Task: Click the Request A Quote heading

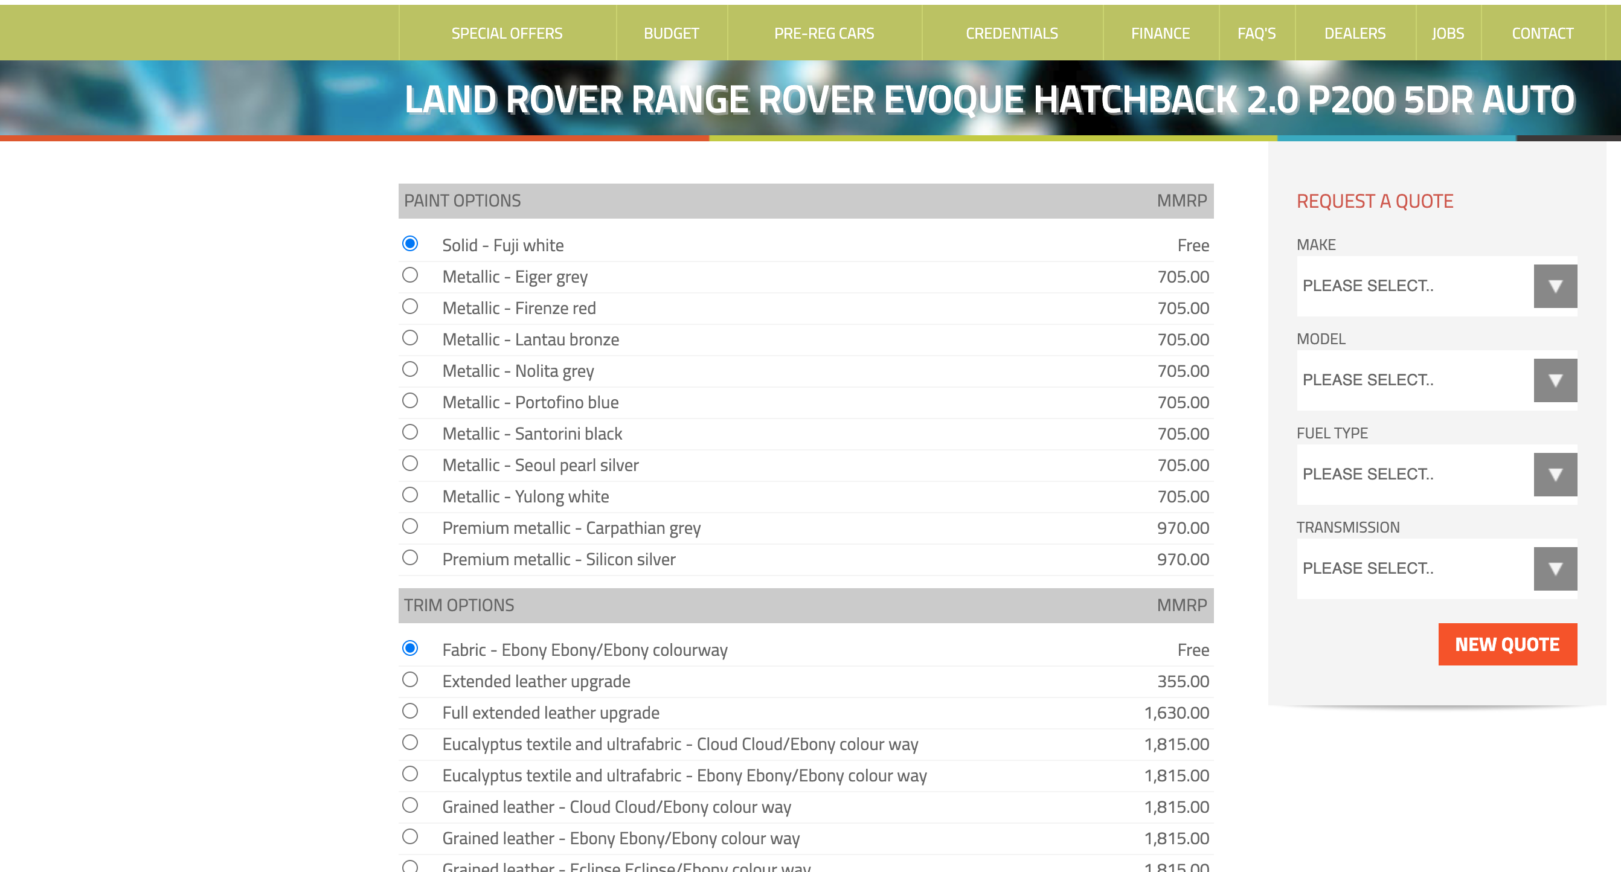Action: tap(1375, 201)
